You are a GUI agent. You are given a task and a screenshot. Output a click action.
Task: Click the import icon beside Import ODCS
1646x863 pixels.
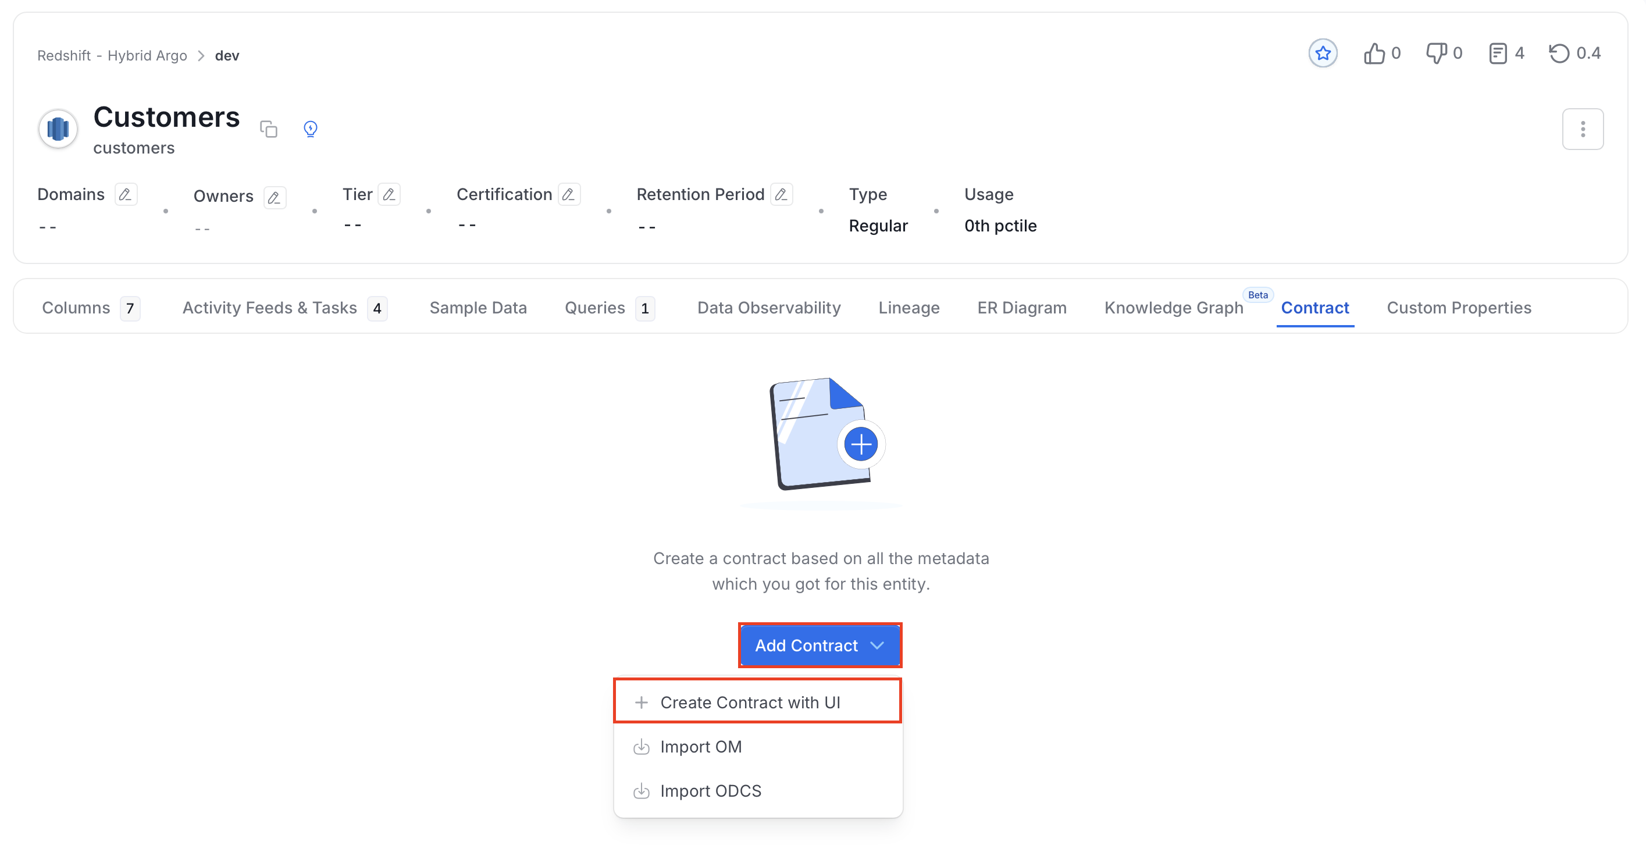642,791
